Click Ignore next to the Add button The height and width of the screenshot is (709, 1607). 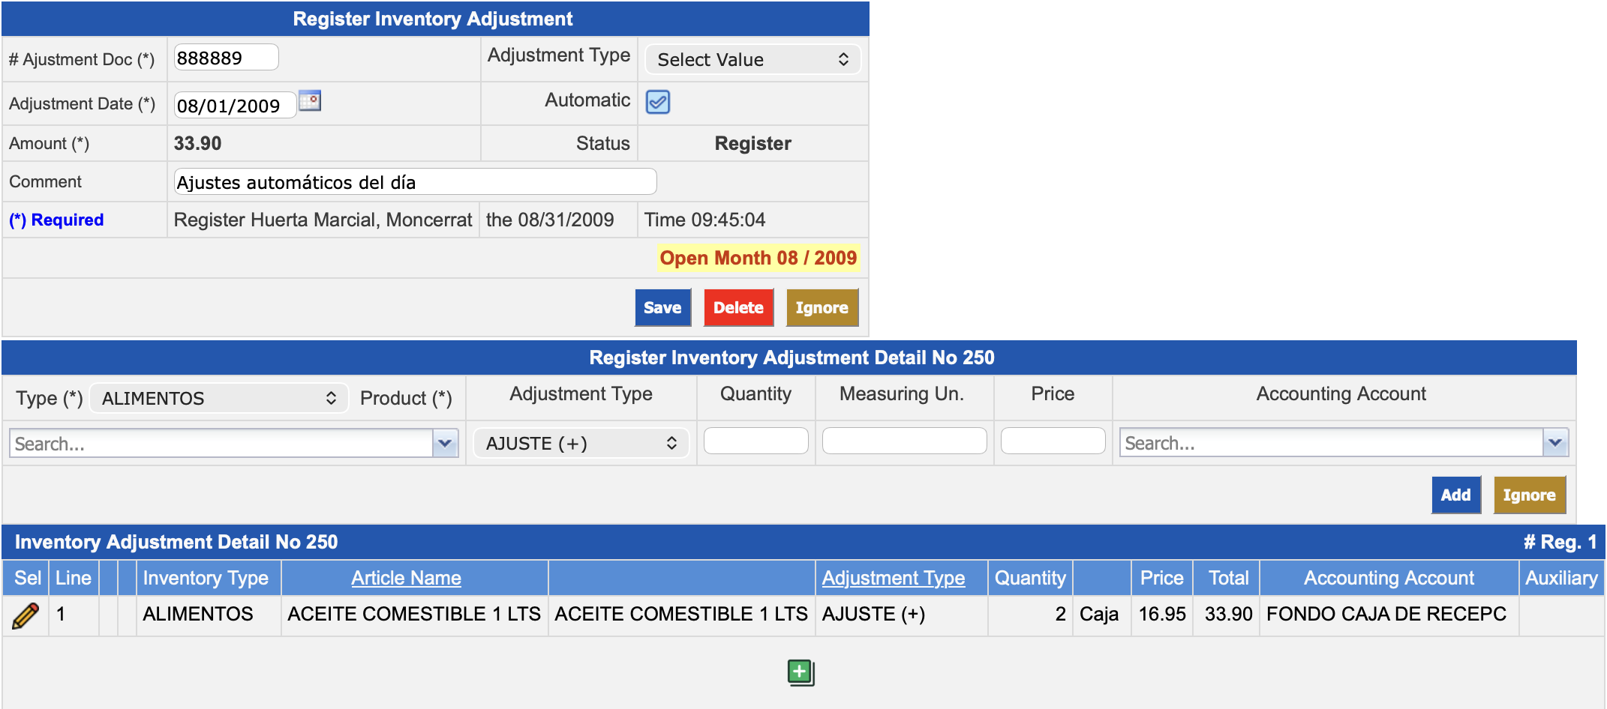(1528, 495)
